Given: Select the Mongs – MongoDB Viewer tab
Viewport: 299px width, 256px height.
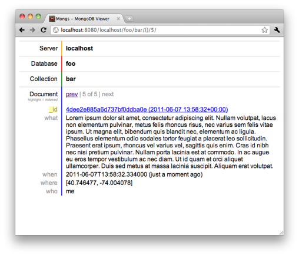Looking at the screenshot, I should coord(85,19).
